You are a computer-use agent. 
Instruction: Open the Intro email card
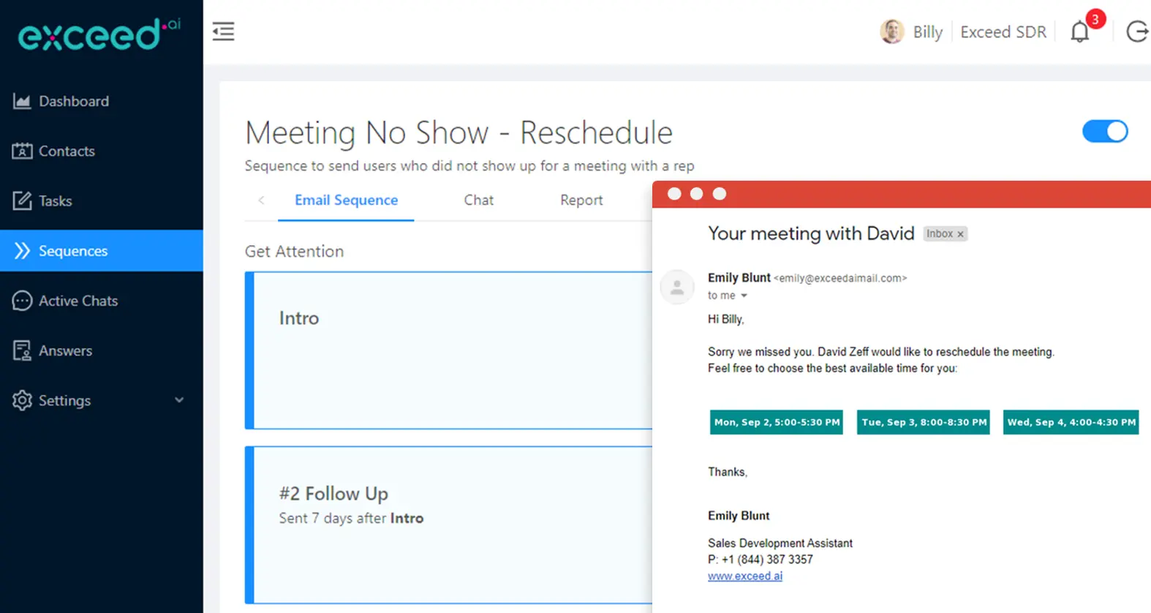(x=448, y=350)
